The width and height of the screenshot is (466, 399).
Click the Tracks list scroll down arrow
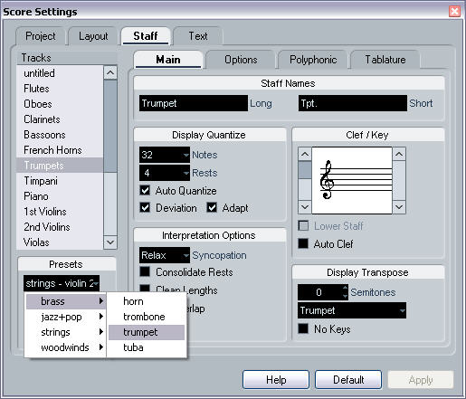click(110, 242)
